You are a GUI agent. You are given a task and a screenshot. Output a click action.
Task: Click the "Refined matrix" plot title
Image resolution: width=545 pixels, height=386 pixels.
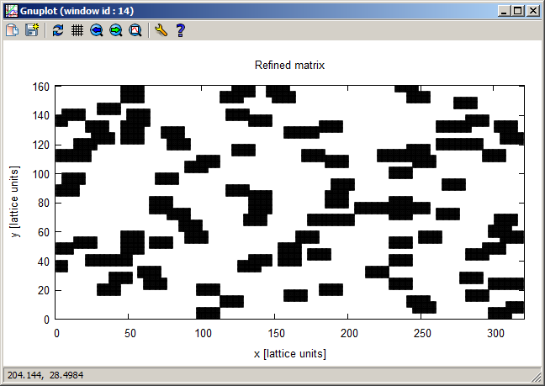(x=289, y=66)
